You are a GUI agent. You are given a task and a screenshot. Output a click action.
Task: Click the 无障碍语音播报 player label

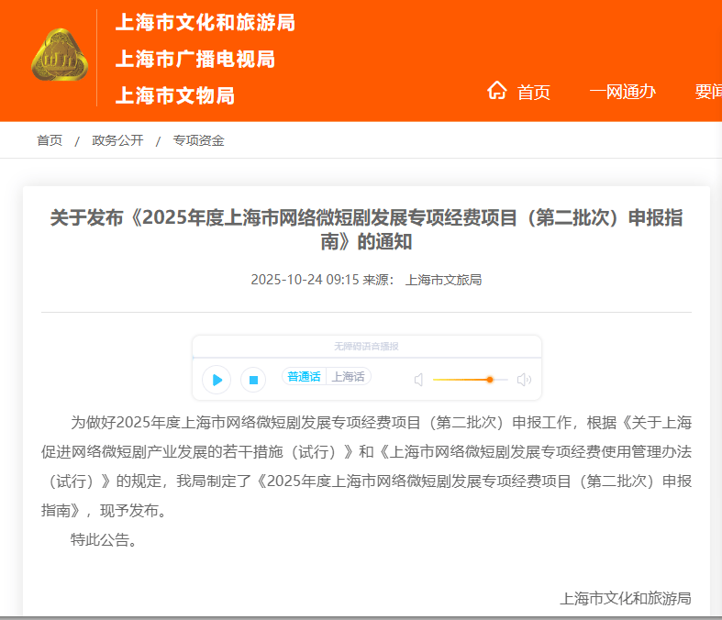point(366,347)
